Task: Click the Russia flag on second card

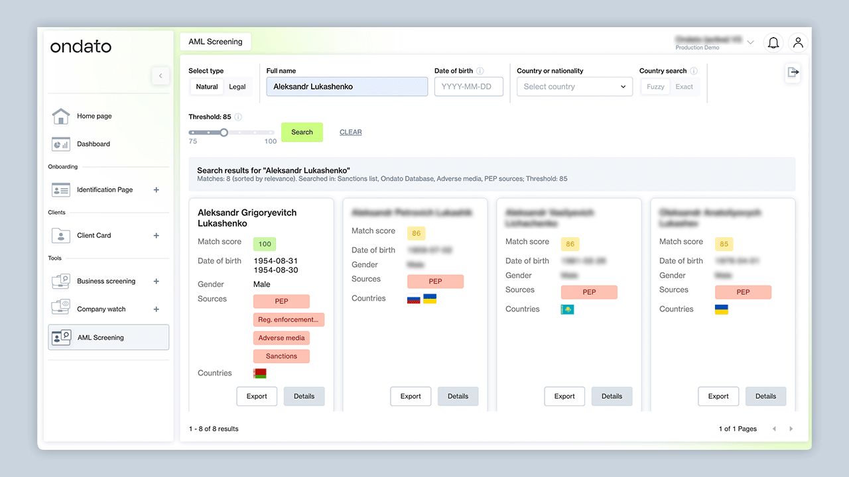Action: [414, 299]
